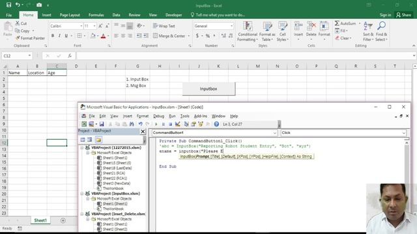Image resolution: width=417 pixels, height=234 pixels.
Task: Open the Tools menu in the VBA editor
Action: tap(184, 116)
